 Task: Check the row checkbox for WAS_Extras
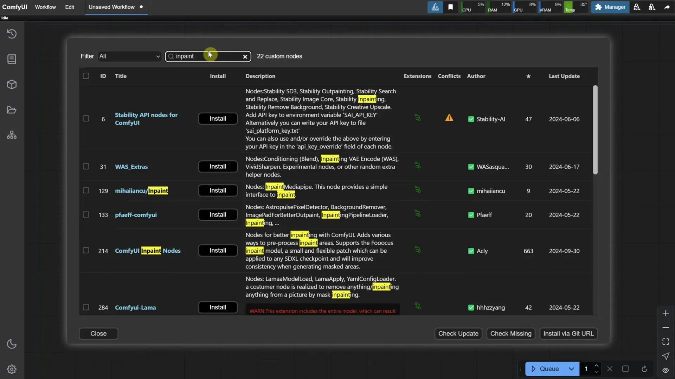pos(86,166)
